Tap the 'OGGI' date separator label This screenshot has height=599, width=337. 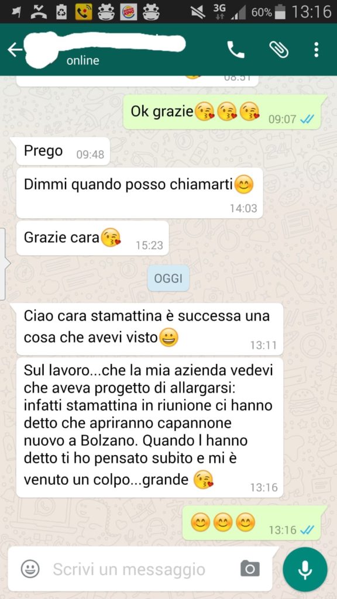[x=168, y=278]
